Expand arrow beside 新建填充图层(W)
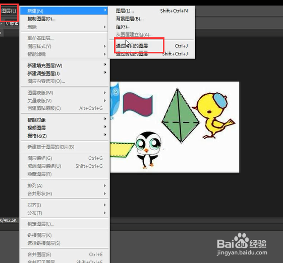The width and height of the screenshot is (283, 263). [x=105, y=64]
